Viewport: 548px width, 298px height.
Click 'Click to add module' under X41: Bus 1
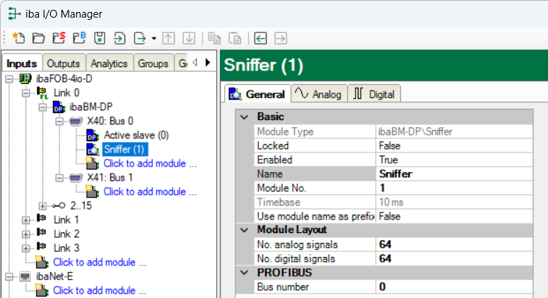click(x=150, y=191)
